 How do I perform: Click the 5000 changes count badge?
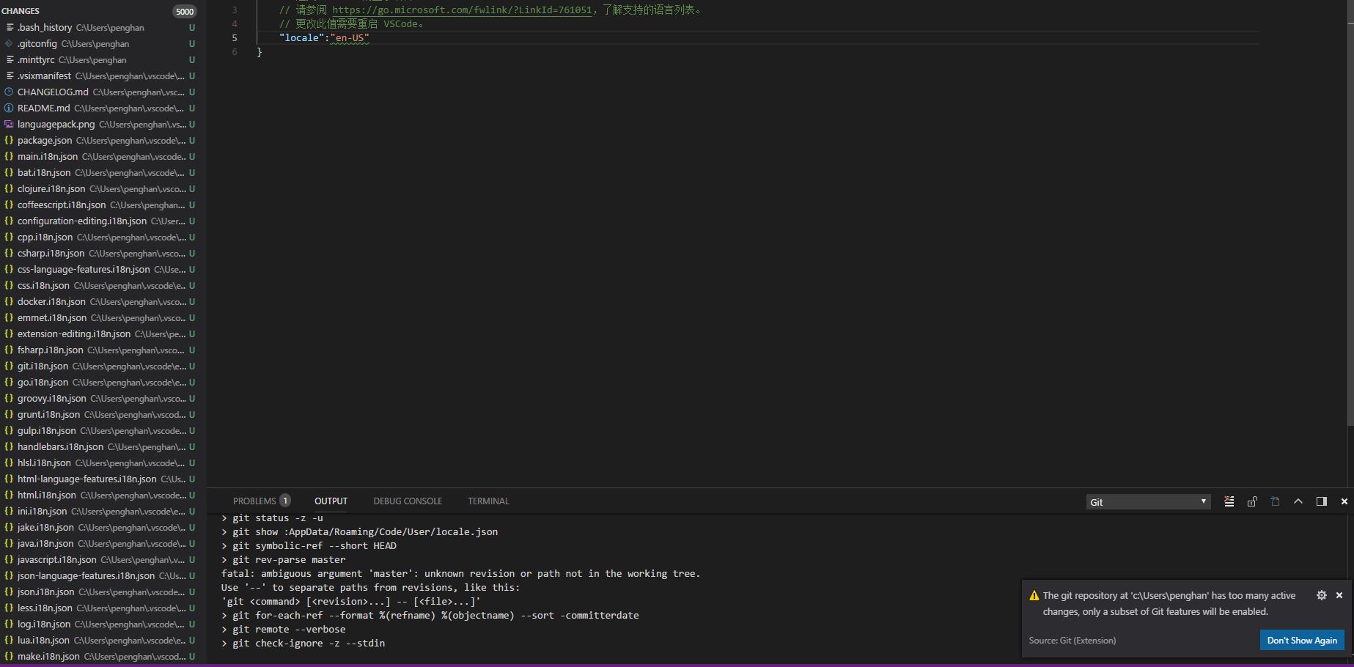[x=184, y=11]
